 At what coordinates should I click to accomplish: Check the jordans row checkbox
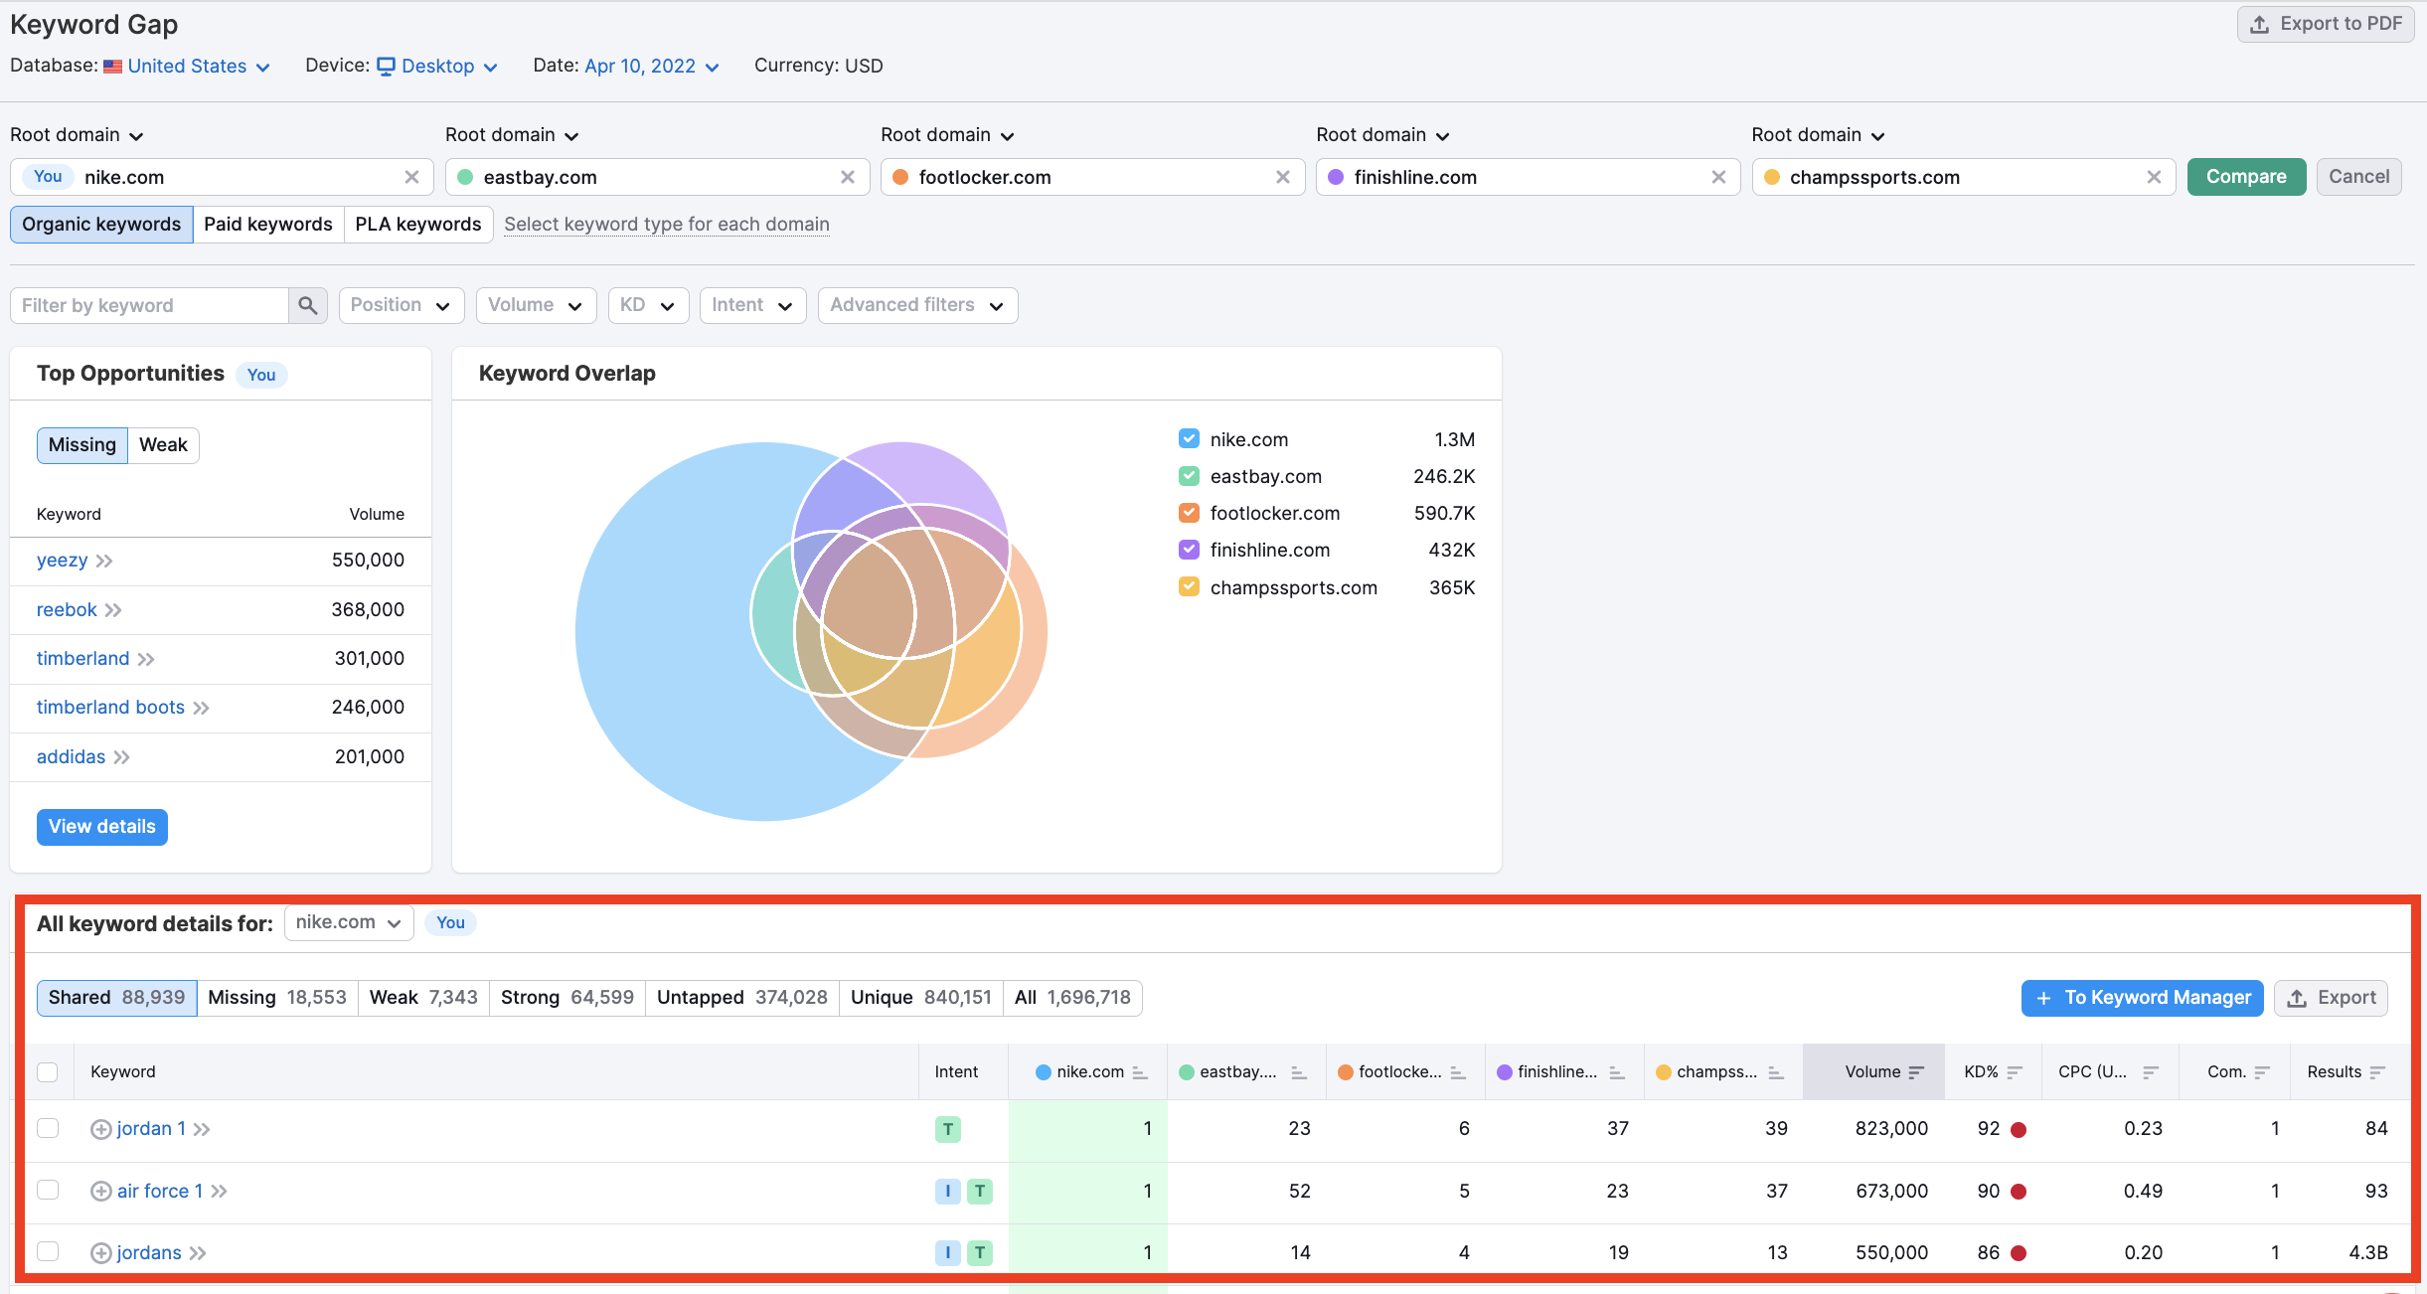coord(48,1251)
